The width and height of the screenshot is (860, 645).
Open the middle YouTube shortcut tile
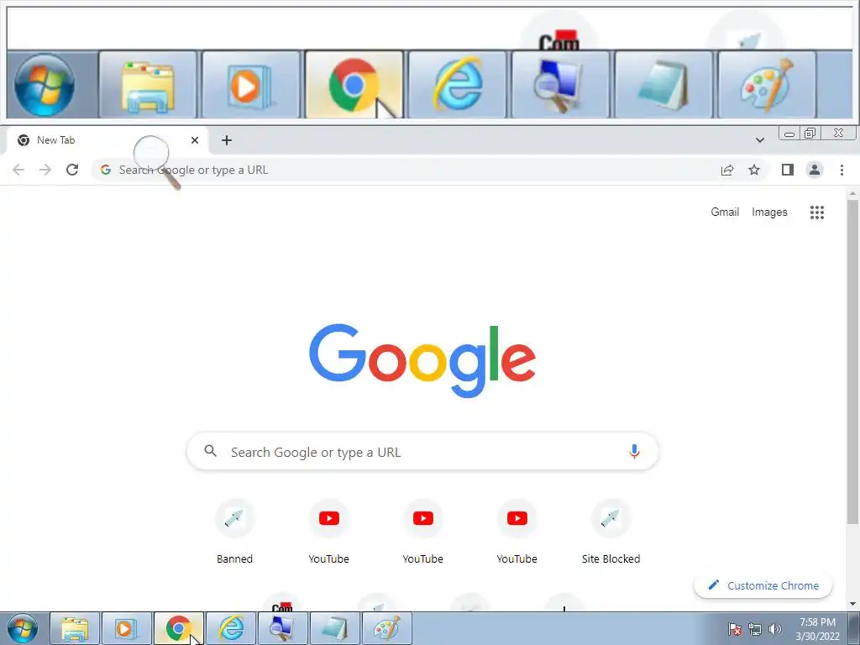coord(423,532)
